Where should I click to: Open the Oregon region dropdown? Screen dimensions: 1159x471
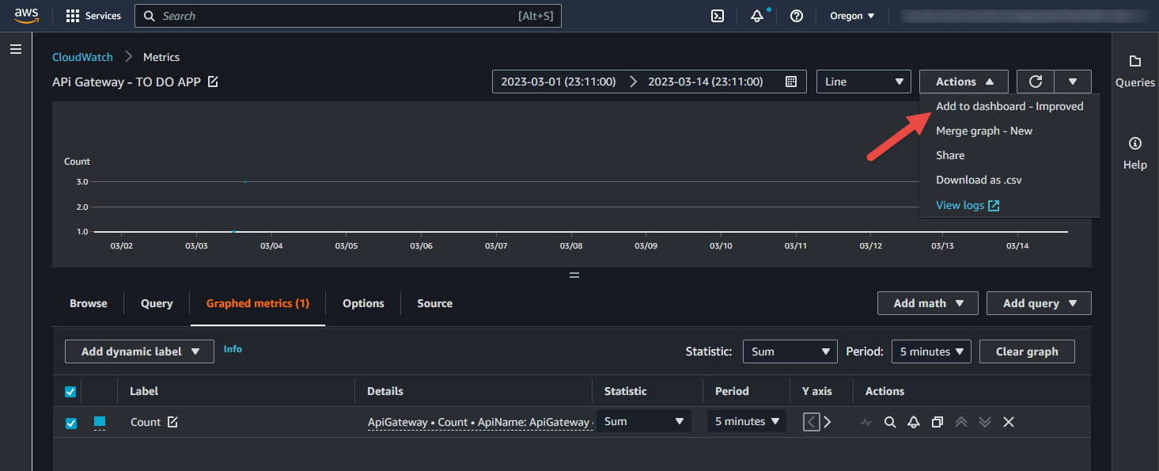click(x=852, y=16)
